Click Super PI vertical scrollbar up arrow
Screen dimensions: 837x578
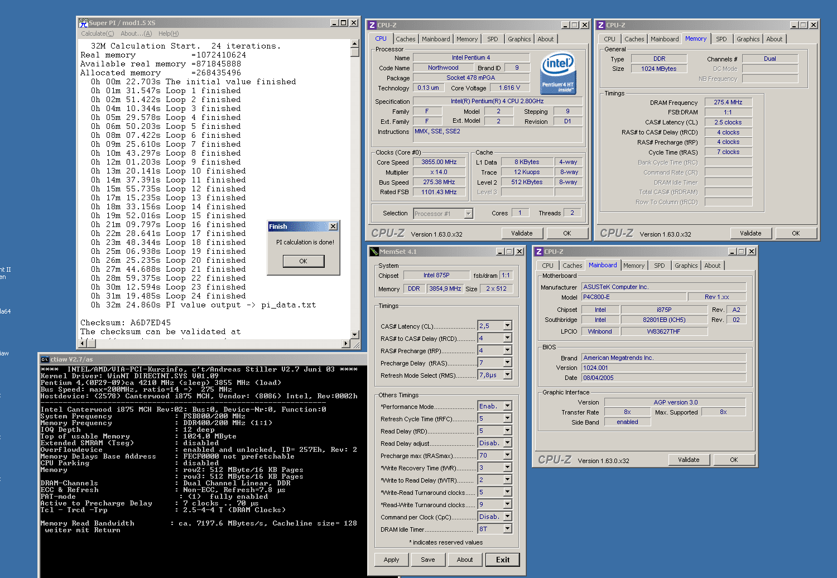coord(355,44)
